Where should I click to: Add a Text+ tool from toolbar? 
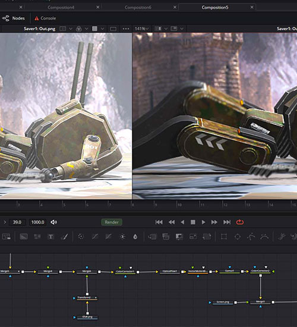click(x=50, y=237)
